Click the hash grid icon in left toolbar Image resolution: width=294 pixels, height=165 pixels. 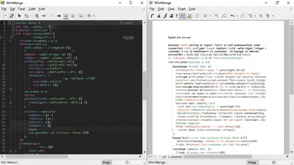[x=89, y=16]
